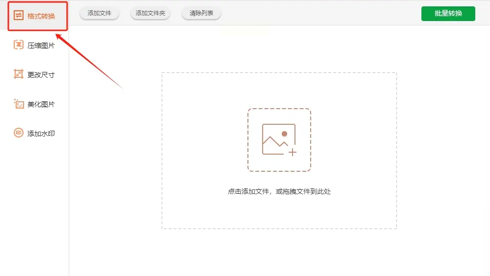Switch to 压缩图片 section
This screenshot has height=276, width=490.
(41, 46)
